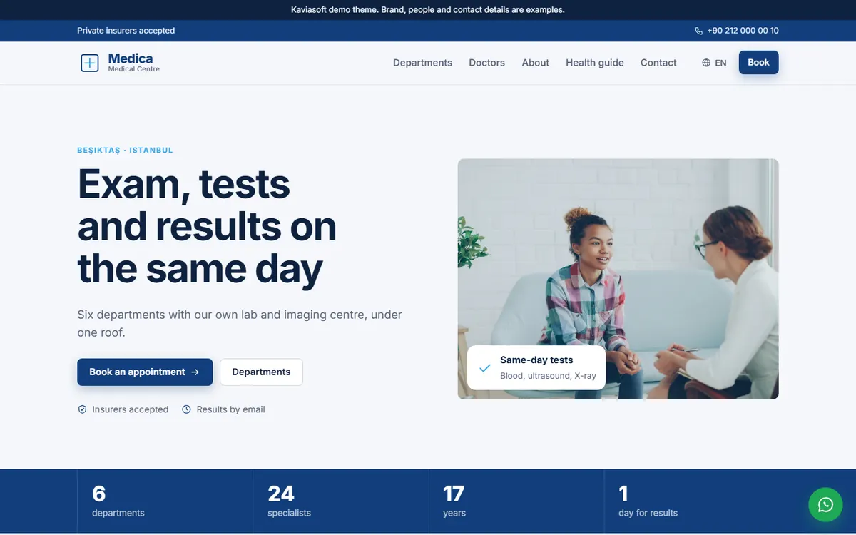
Task: Click the white Departments button in the hero
Action: click(x=261, y=372)
